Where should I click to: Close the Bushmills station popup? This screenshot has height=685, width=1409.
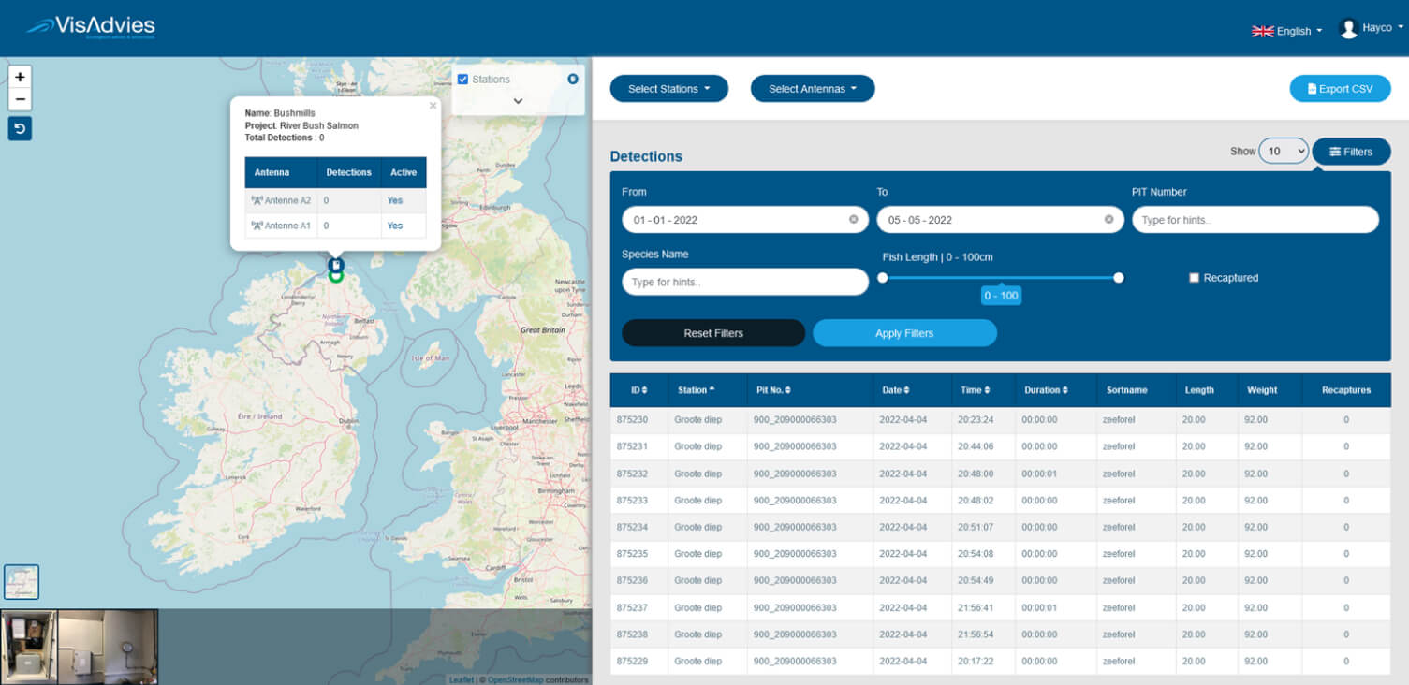coord(433,106)
